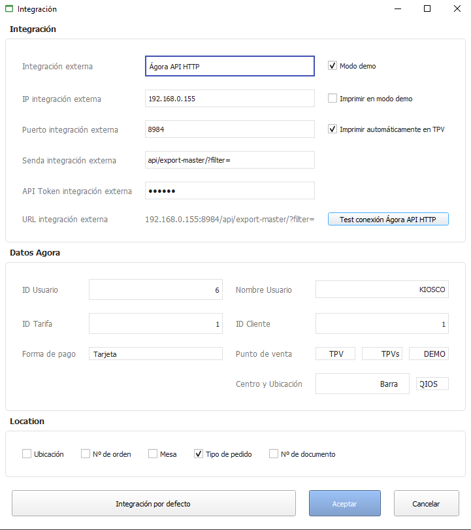Check Nº de documento option
The image size is (471, 530).
[274, 454]
